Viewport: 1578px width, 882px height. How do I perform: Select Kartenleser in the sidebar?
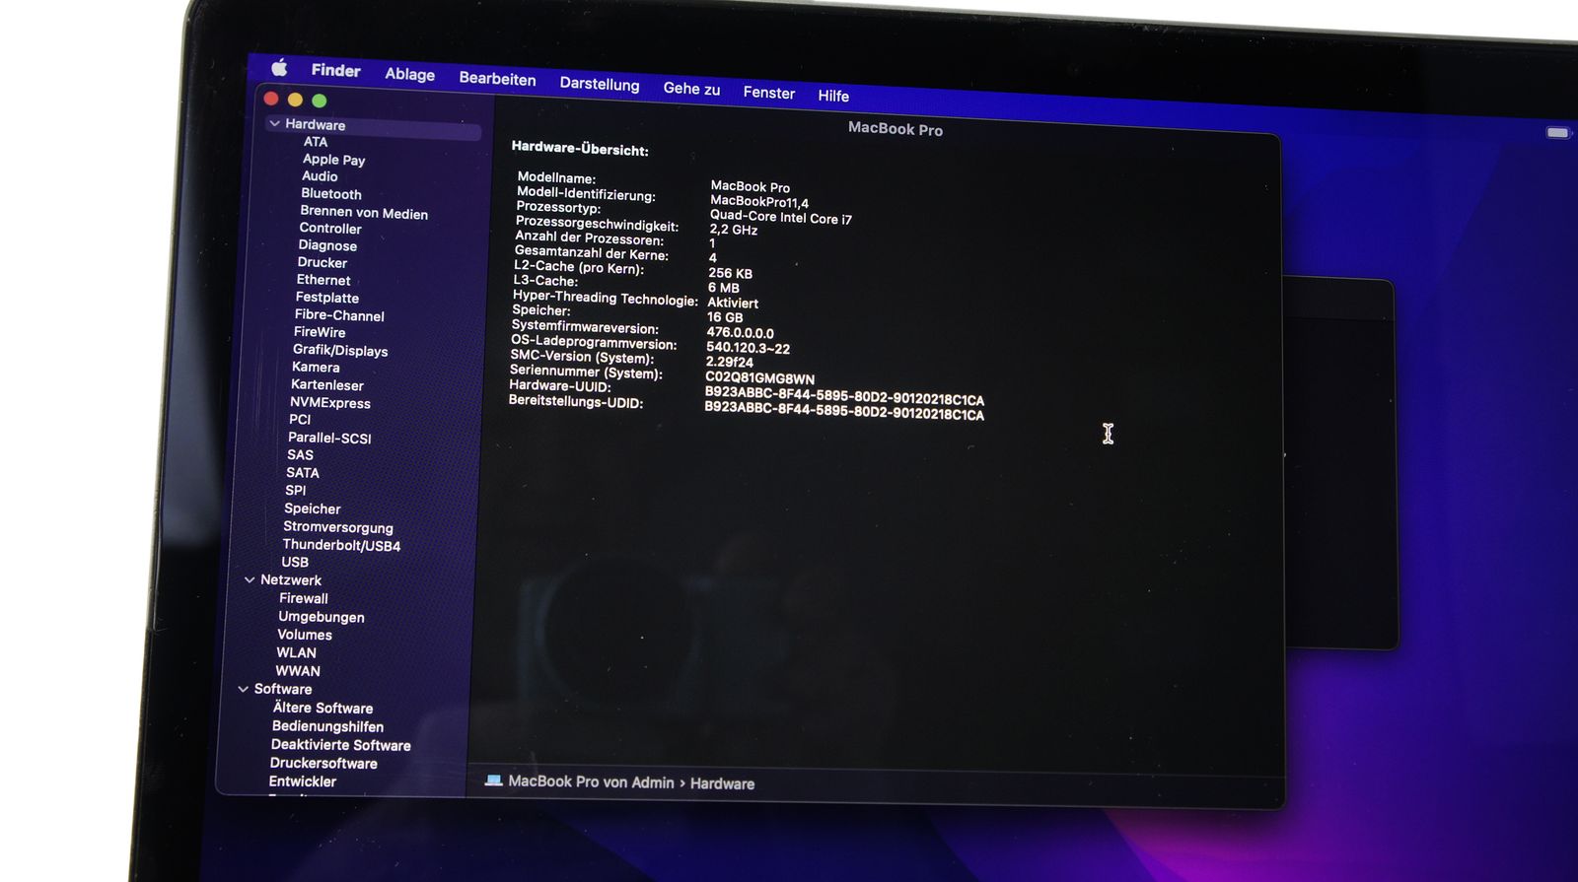[326, 384]
